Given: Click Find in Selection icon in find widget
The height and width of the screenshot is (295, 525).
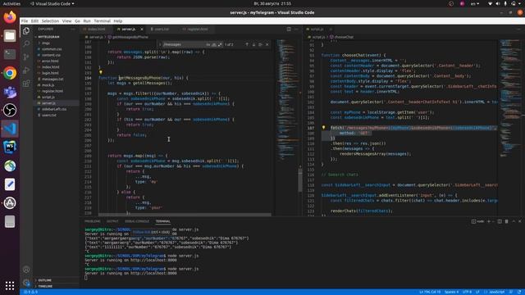Looking at the screenshot, I should click(x=260, y=44).
